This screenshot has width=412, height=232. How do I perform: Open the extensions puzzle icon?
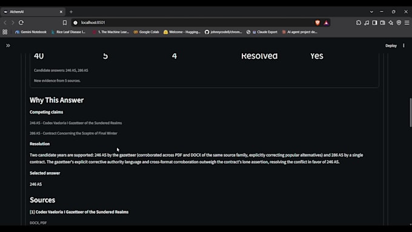click(x=359, y=22)
